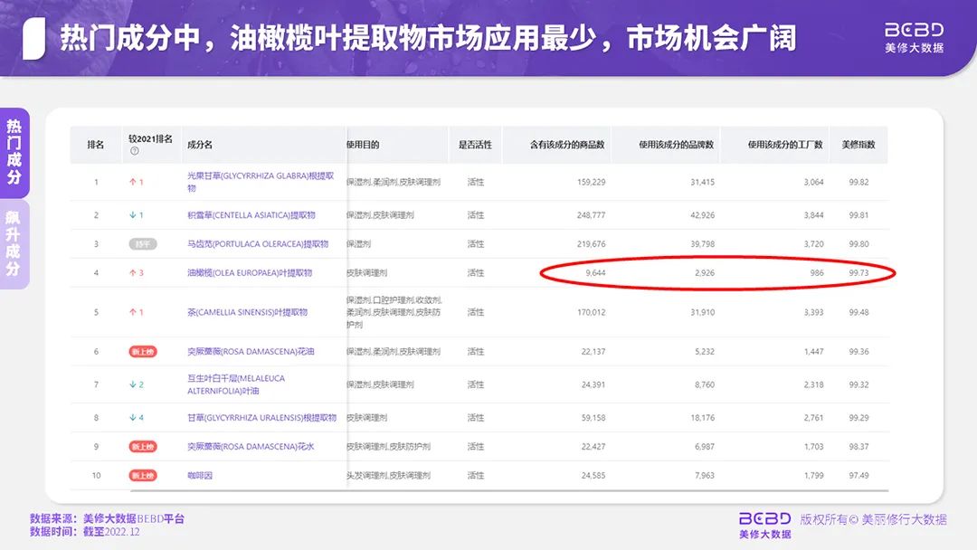Open the 茶(CAMELLIA SINENSIS)叶提取物 link
Image resolution: width=977 pixels, height=550 pixels.
[x=247, y=312]
